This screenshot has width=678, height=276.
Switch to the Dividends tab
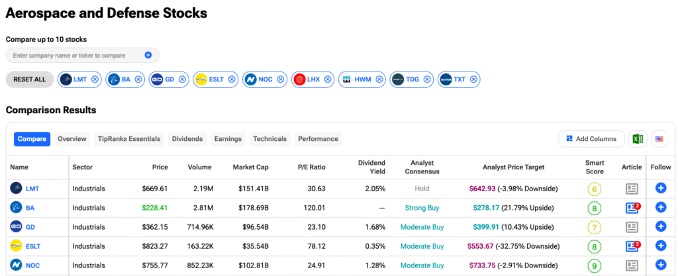pyautogui.click(x=187, y=139)
